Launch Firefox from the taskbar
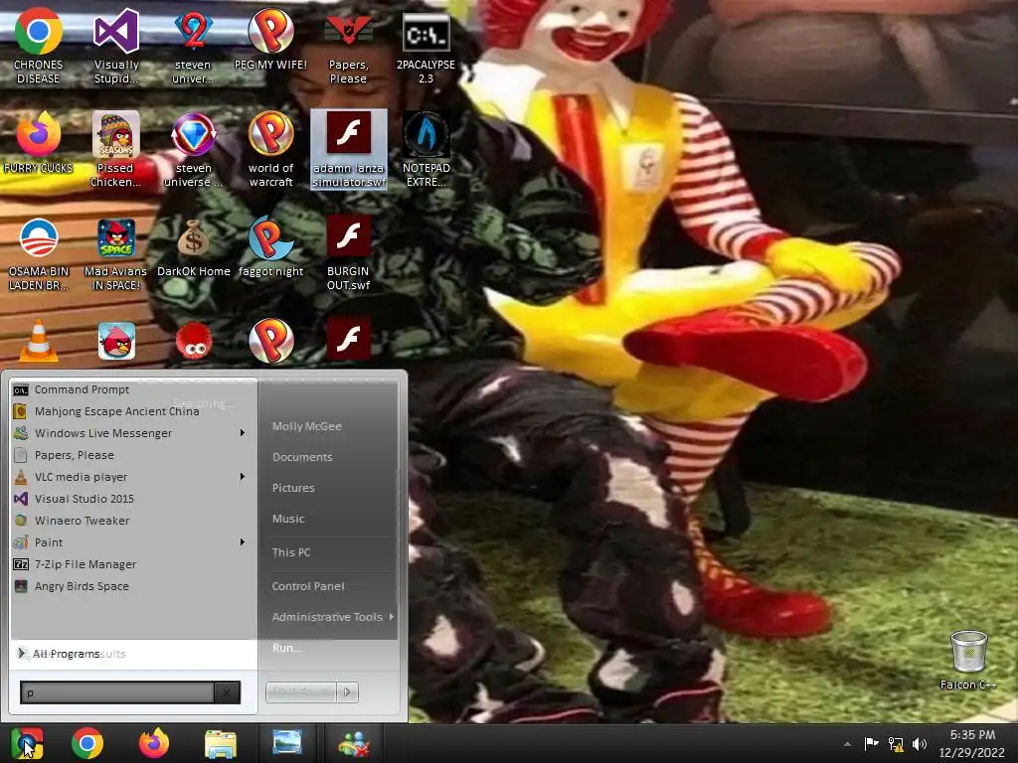 pos(154,743)
